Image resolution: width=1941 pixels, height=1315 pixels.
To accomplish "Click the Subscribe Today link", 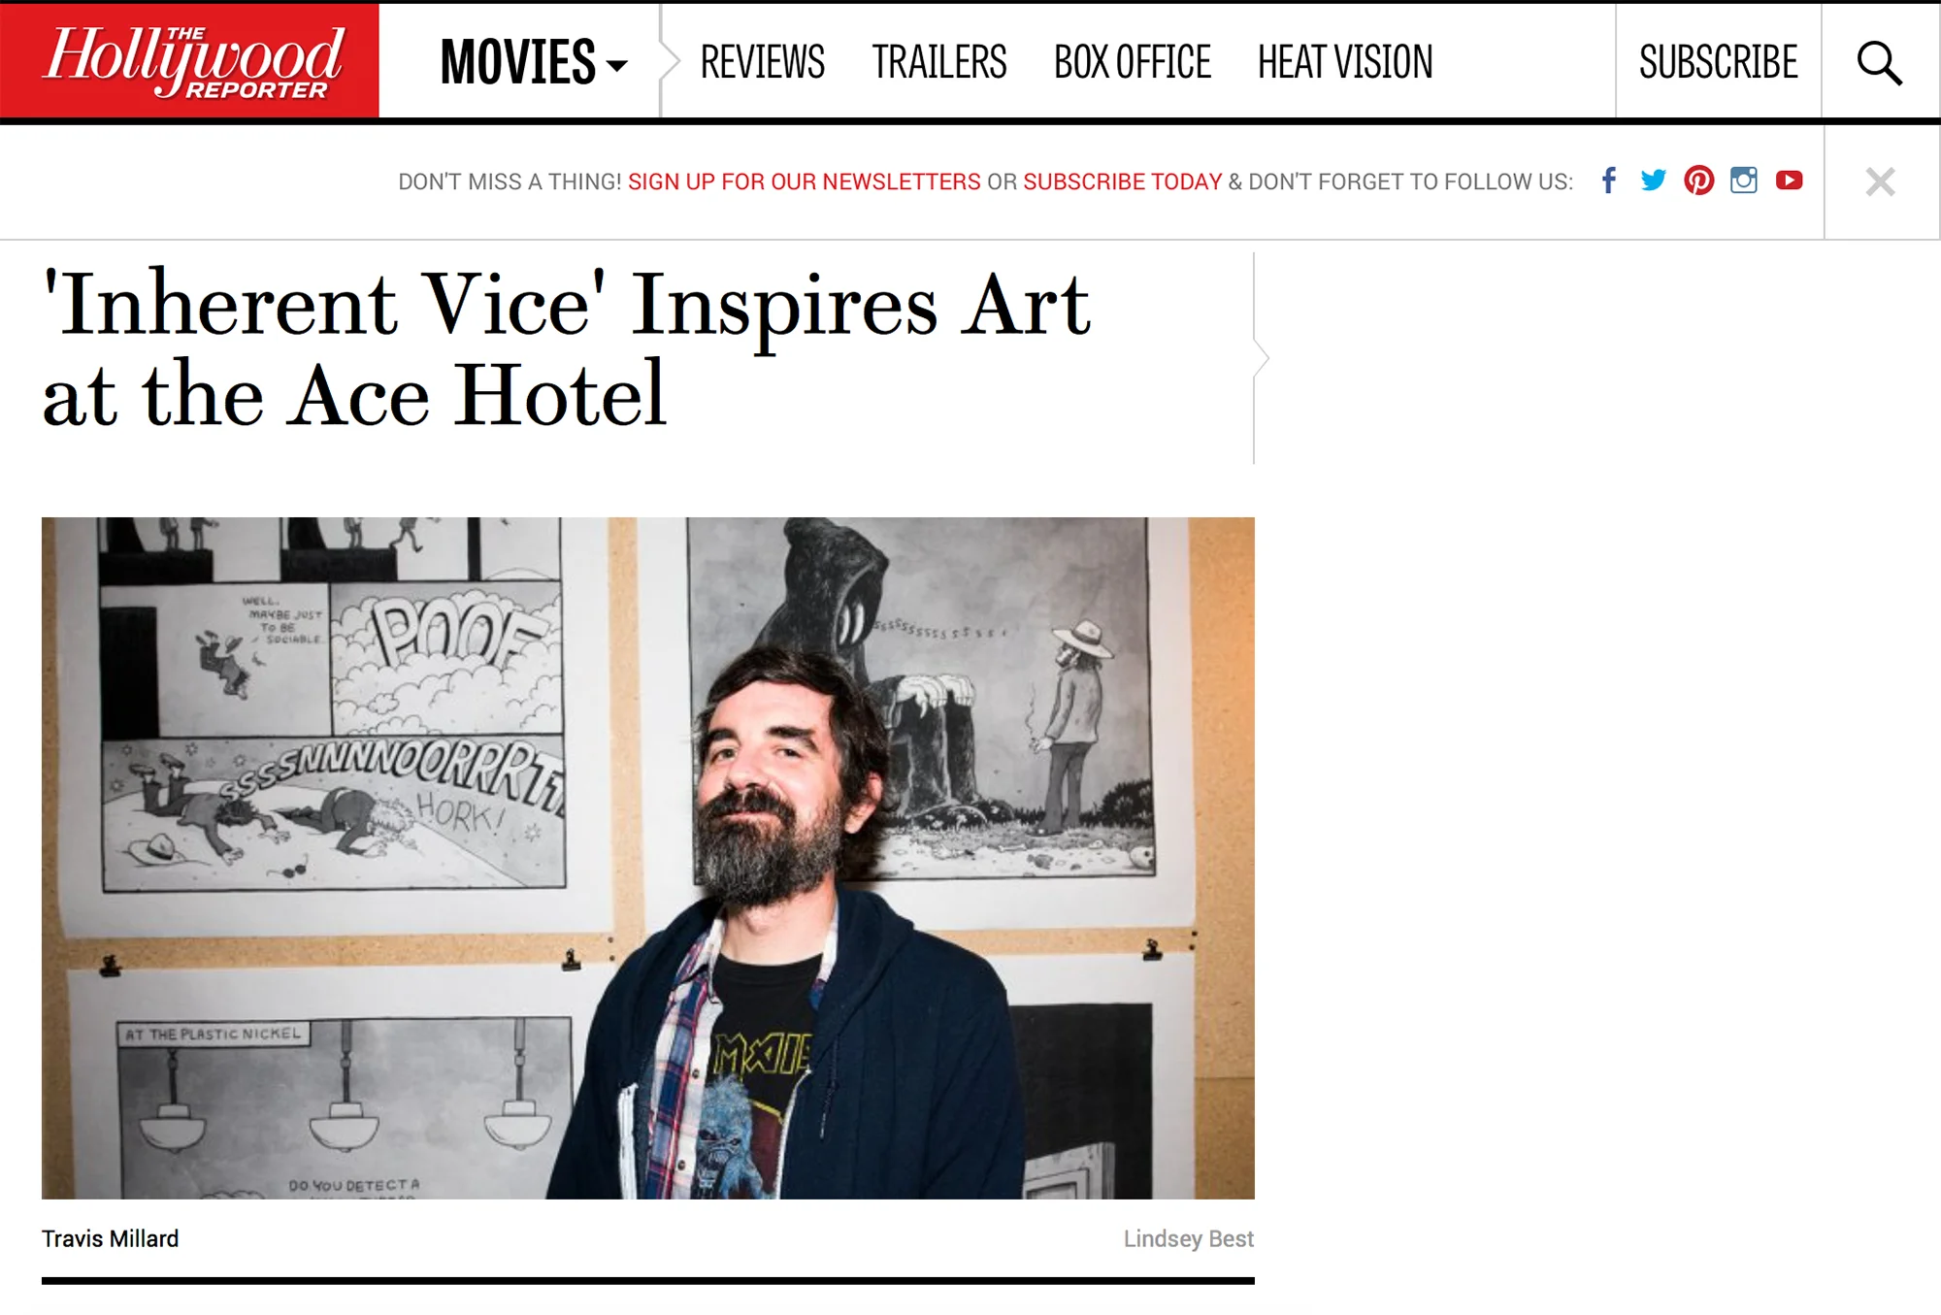I will (x=1123, y=181).
